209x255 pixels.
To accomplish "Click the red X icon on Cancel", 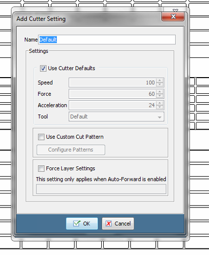I will pyautogui.click(x=109, y=224).
